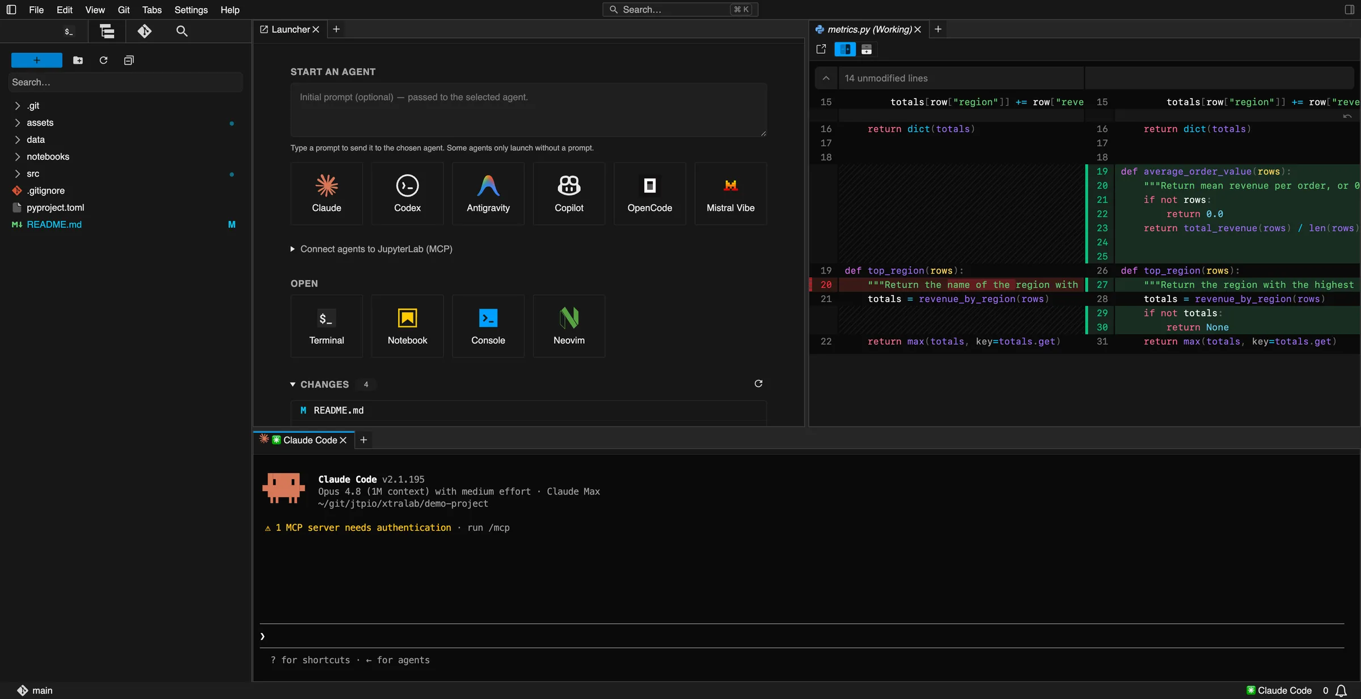Click the initial prompt text area
This screenshot has width=1361, height=699.
click(529, 110)
